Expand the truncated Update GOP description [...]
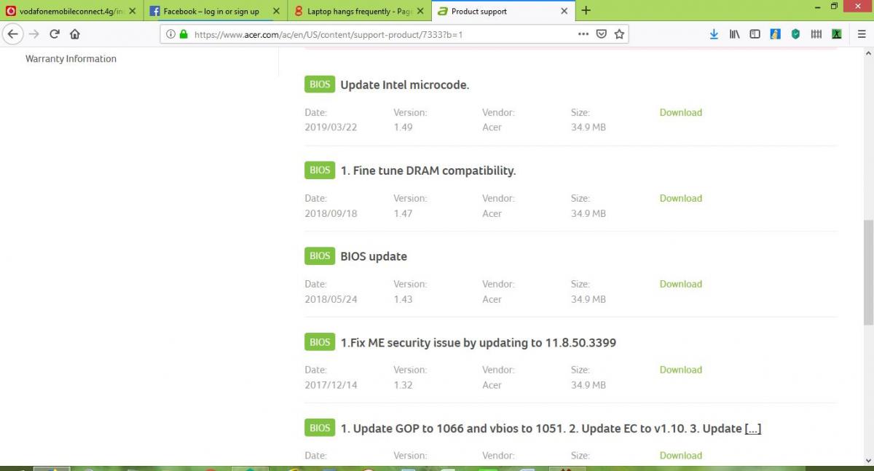Image resolution: width=874 pixels, height=471 pixels. [x=753, y=429]
